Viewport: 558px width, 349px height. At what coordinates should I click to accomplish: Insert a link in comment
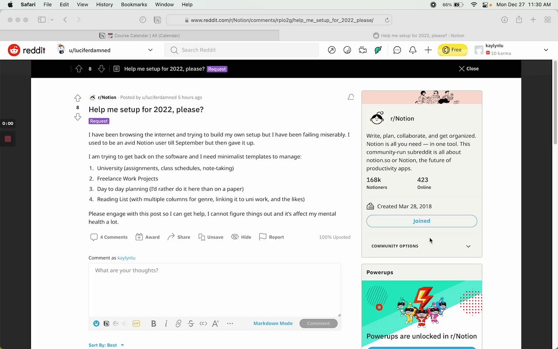[178, 324]
